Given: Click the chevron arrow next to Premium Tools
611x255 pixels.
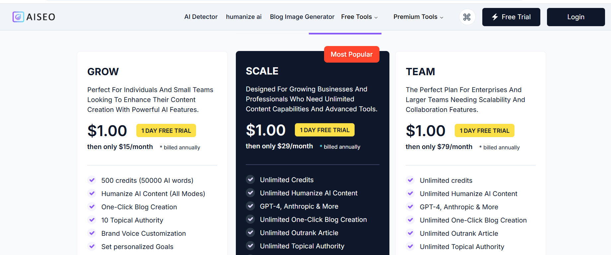Looking at the screenshot, I should pos(441,18).
